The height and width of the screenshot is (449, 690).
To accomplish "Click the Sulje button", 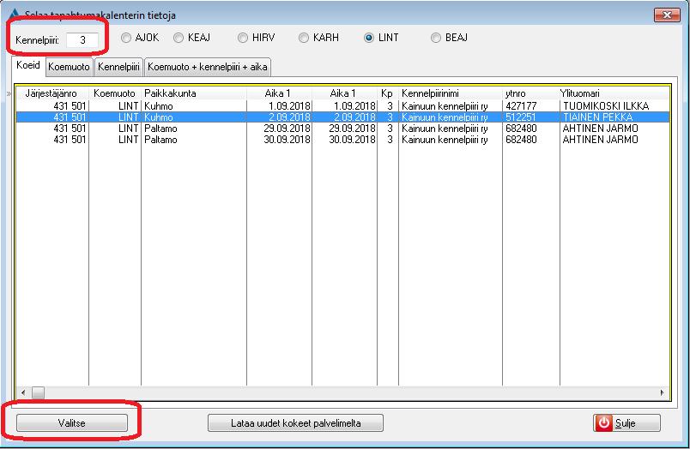I will click(x=626, y=423).
